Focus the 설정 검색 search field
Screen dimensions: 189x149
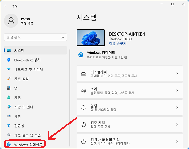click(36, 37)
